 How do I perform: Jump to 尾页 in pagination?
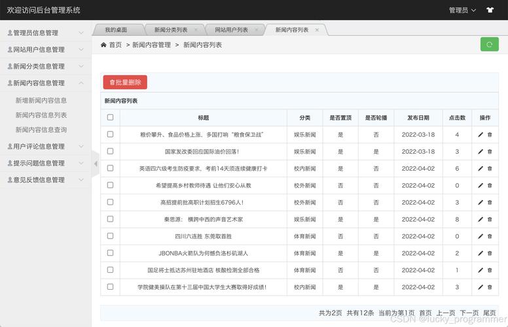(489, 313)
